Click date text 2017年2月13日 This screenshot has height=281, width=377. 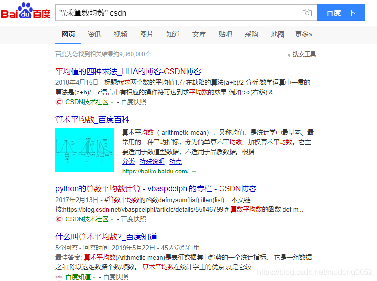[77, 200]
